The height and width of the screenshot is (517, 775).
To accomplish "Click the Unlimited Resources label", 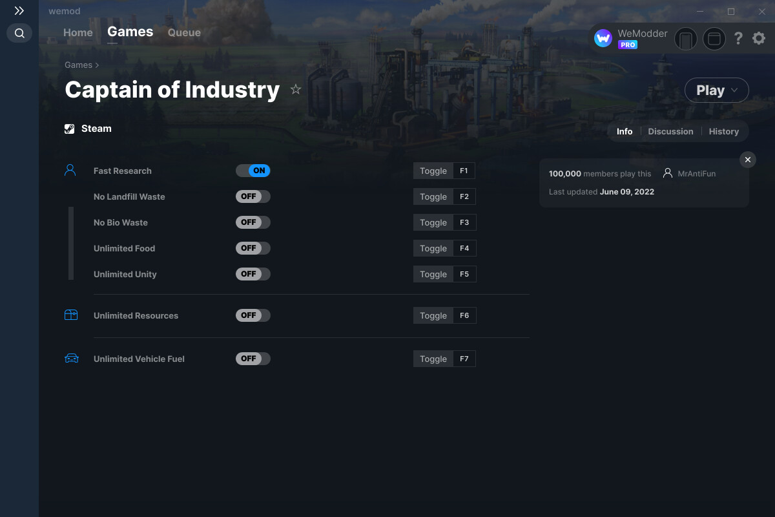I will click(x=136, y=315).
